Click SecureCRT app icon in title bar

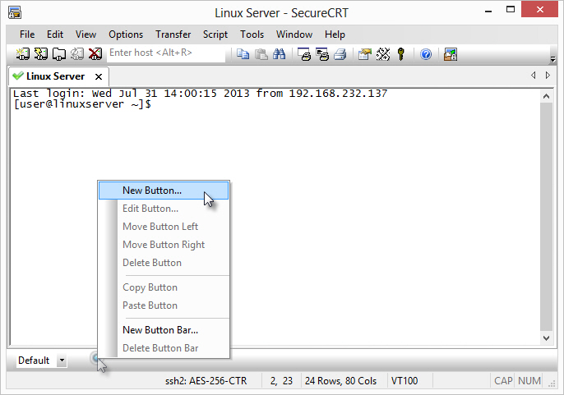coord(15,13)
